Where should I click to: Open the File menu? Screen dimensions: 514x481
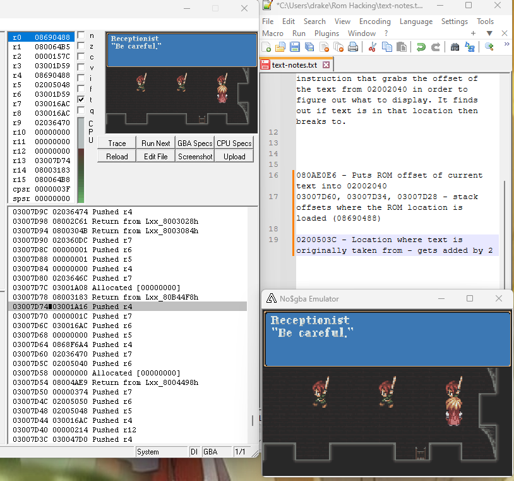[x=268, y=21]
